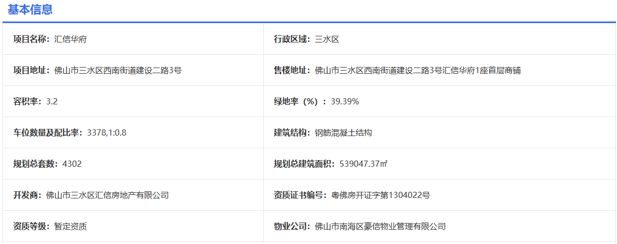Click the project name 汇信华府
Screen dimensions: 617x244
click(x=71, y=39)
